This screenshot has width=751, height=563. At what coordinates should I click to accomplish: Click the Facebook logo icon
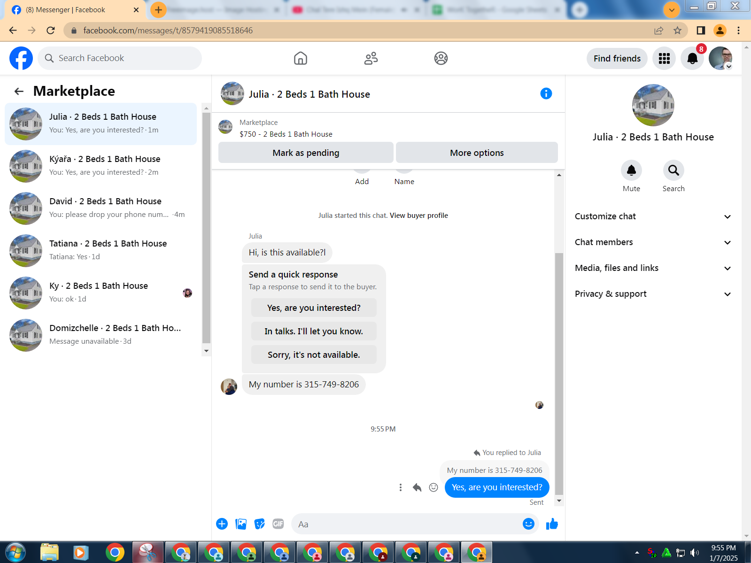point(21,58)
